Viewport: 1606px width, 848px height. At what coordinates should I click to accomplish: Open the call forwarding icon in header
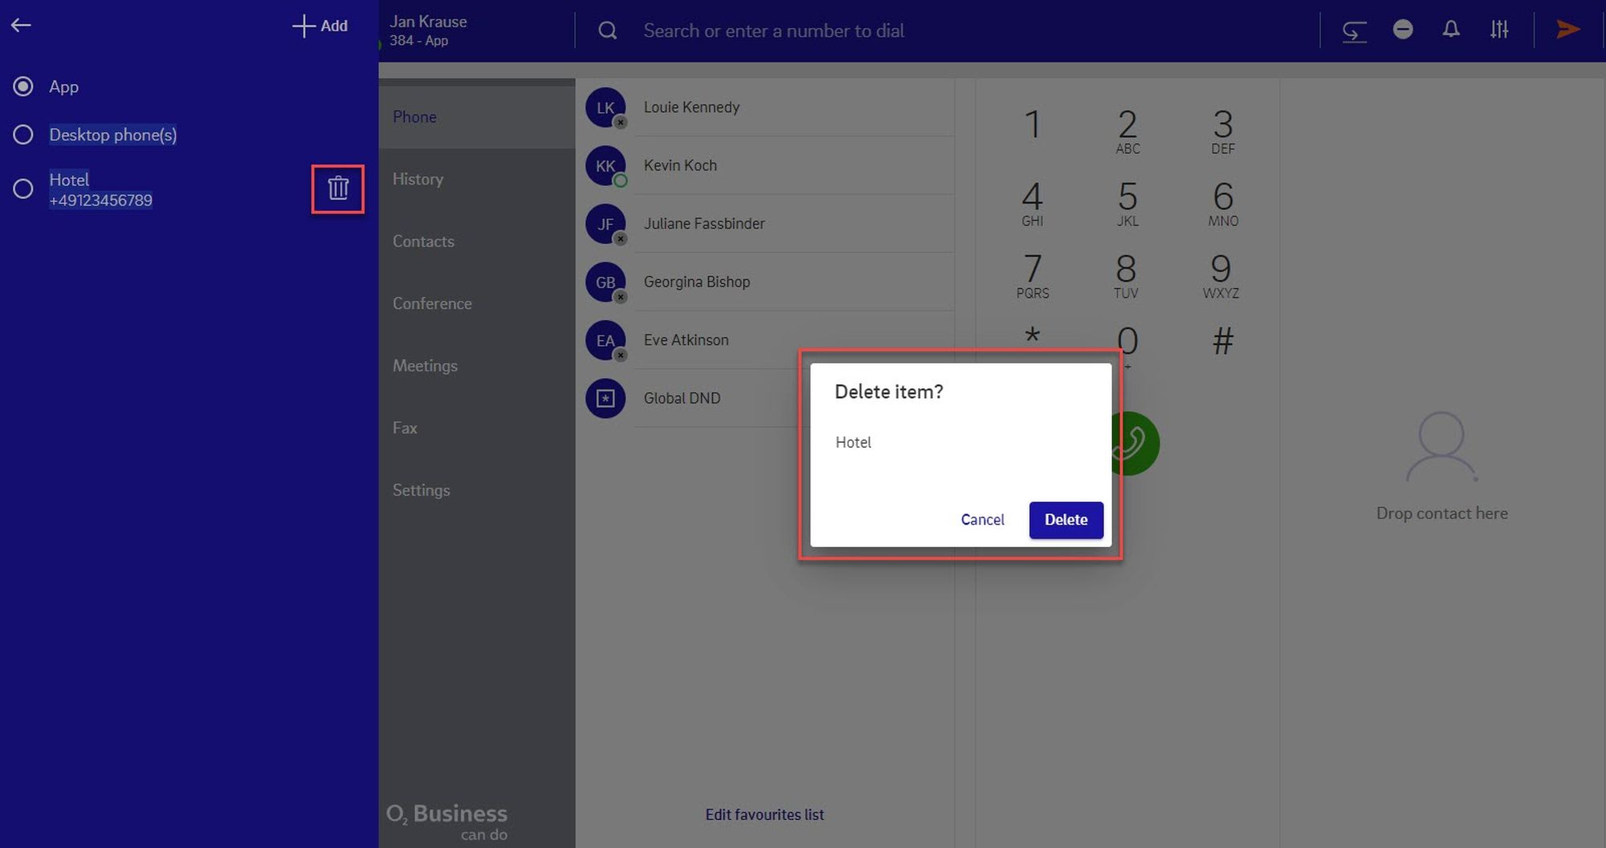point(1354,30)
